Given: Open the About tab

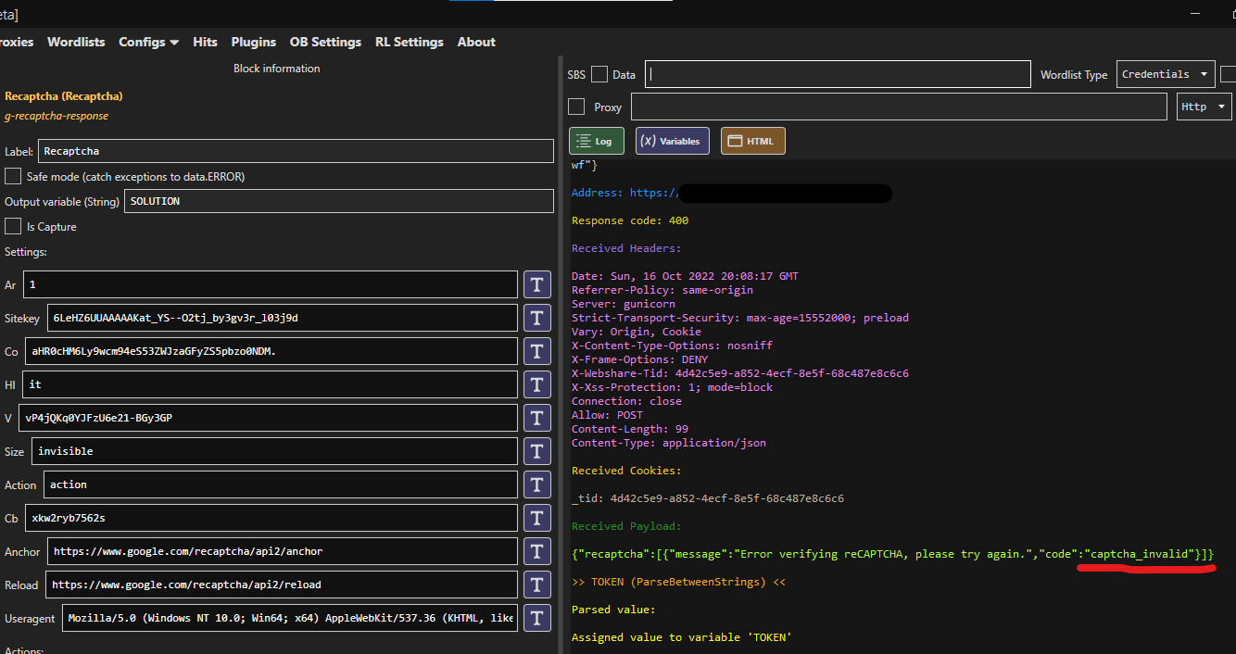Looking at the screenshot, I should tap(476, 42).
